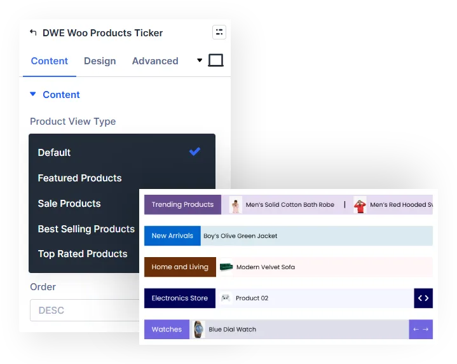Open the Order DESC dropdown
The width and height of the screenshot is (457, 364).
[x=85, y=310]
